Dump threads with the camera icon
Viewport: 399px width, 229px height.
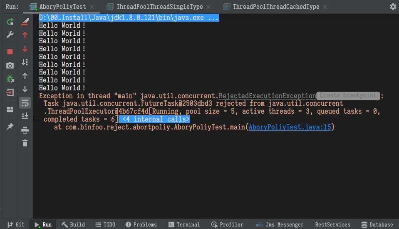click(10, 65)
